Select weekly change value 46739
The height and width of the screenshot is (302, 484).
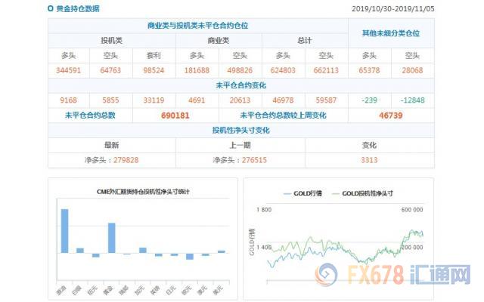[391, 116]
